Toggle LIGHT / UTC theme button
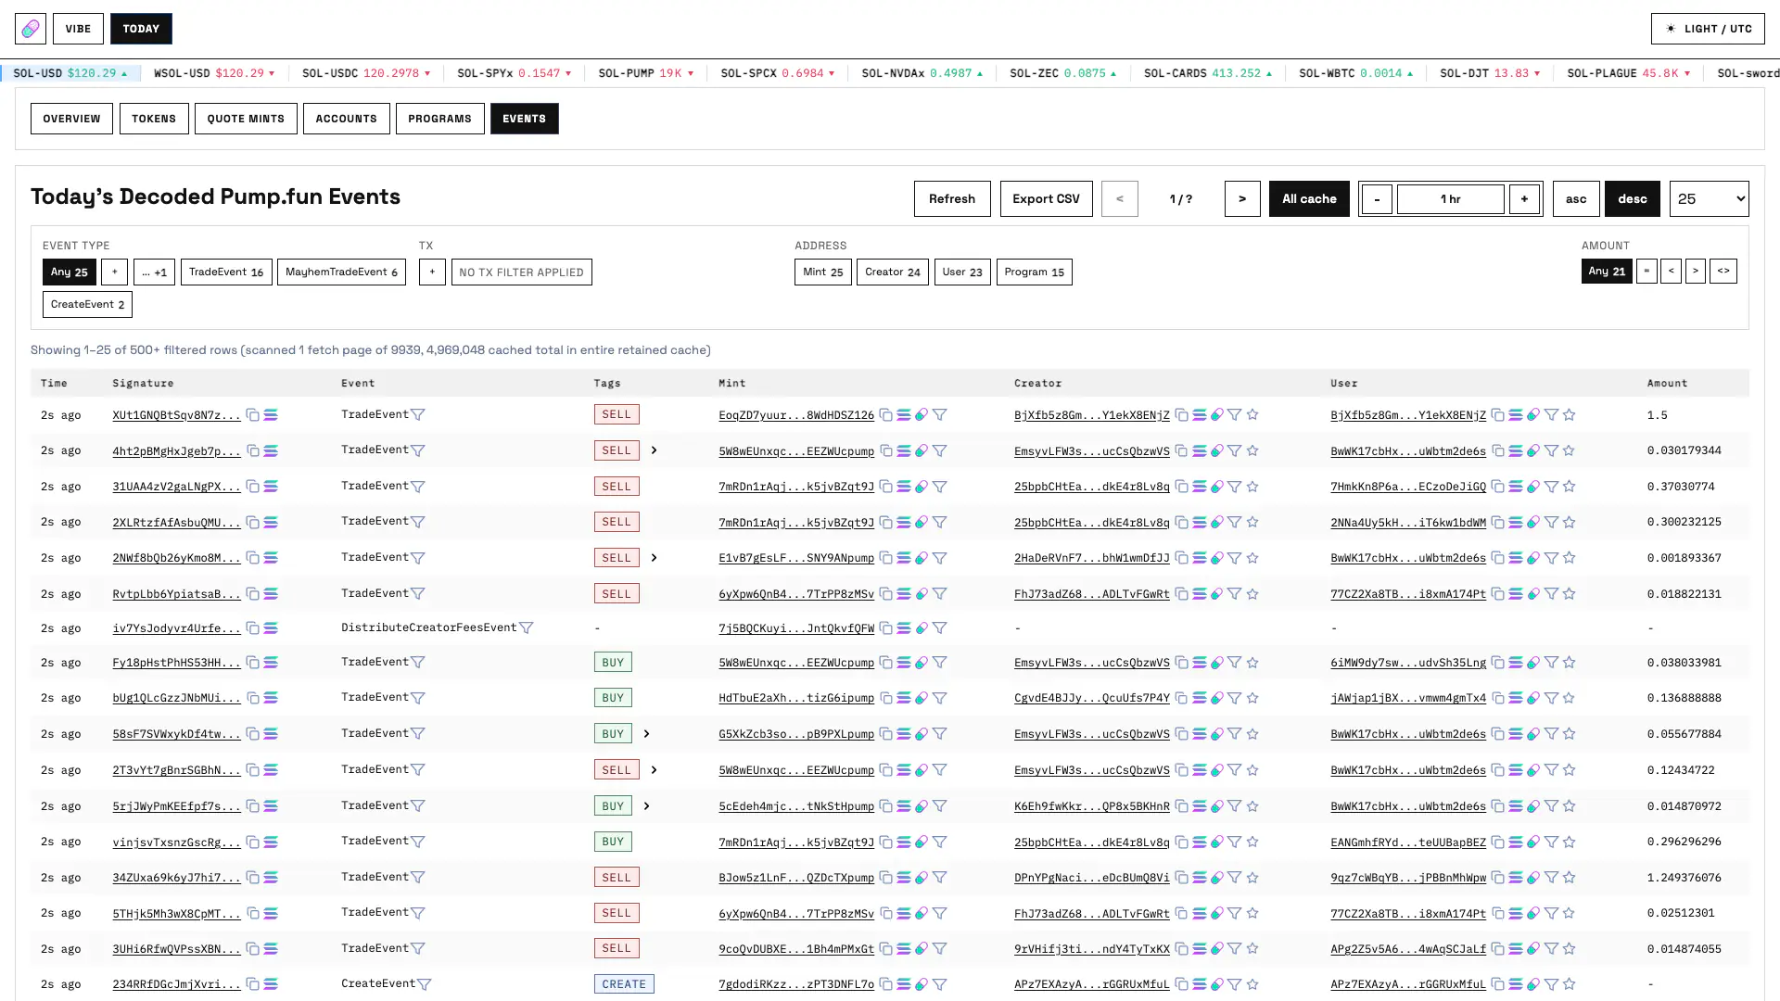 [x=1708, y=29]
